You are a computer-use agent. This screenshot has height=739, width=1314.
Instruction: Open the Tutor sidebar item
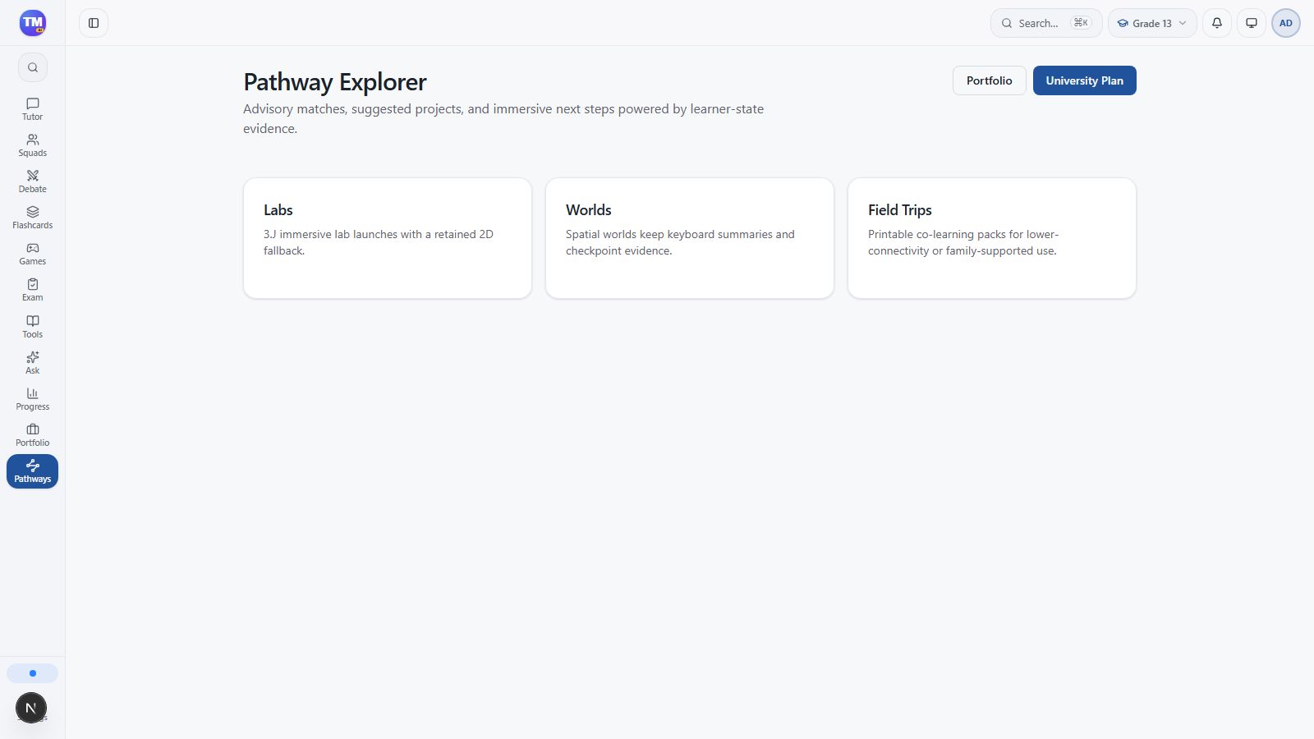[x=32, y=109]
